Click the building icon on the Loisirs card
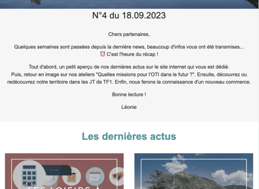259x189 pixels. tap(29, 176)
